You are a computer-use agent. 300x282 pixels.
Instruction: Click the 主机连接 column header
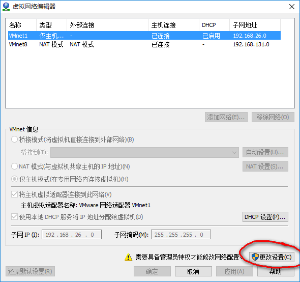174,25
